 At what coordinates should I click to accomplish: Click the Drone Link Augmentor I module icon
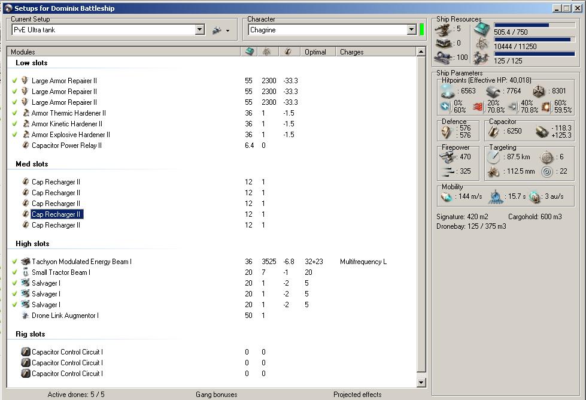(25, 316)
